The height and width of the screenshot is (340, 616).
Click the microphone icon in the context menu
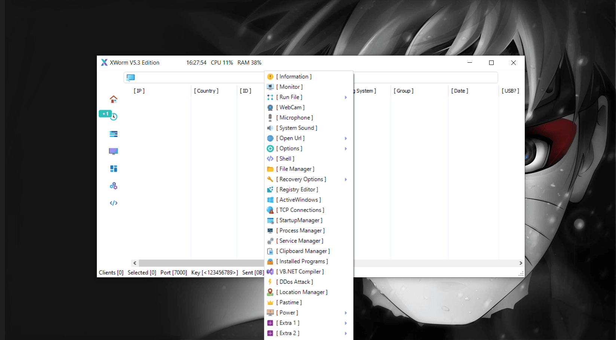coord(270,117)
